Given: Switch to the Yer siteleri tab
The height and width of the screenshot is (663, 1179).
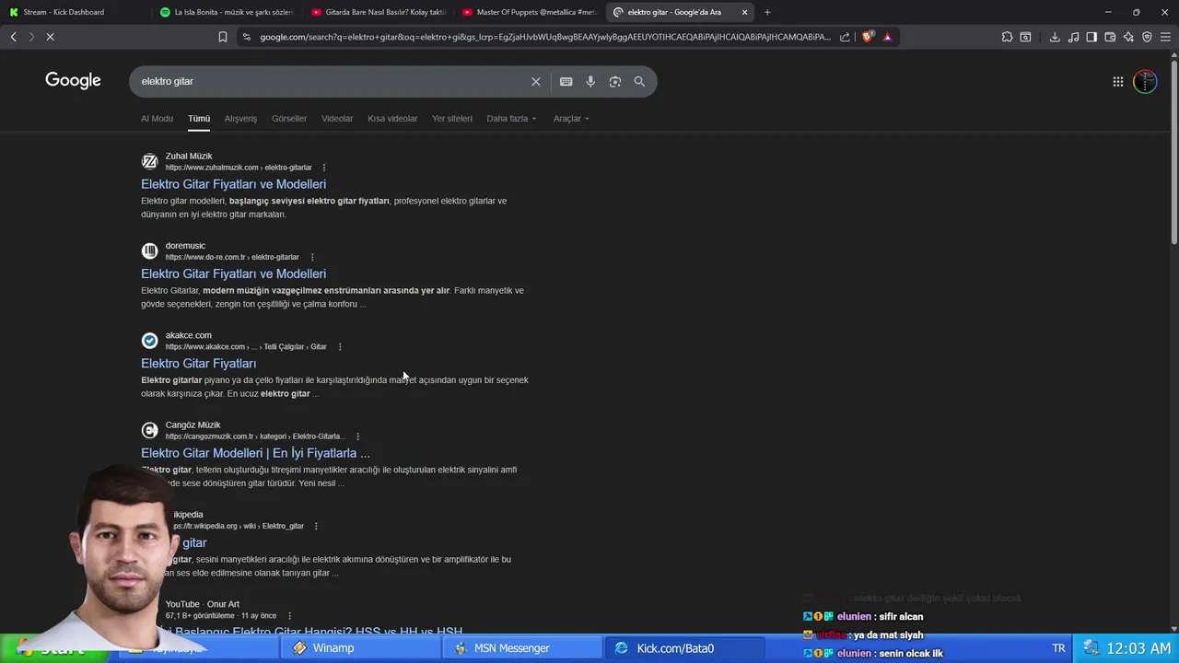Looking at the screenshot, I should [x=451, y=119].
